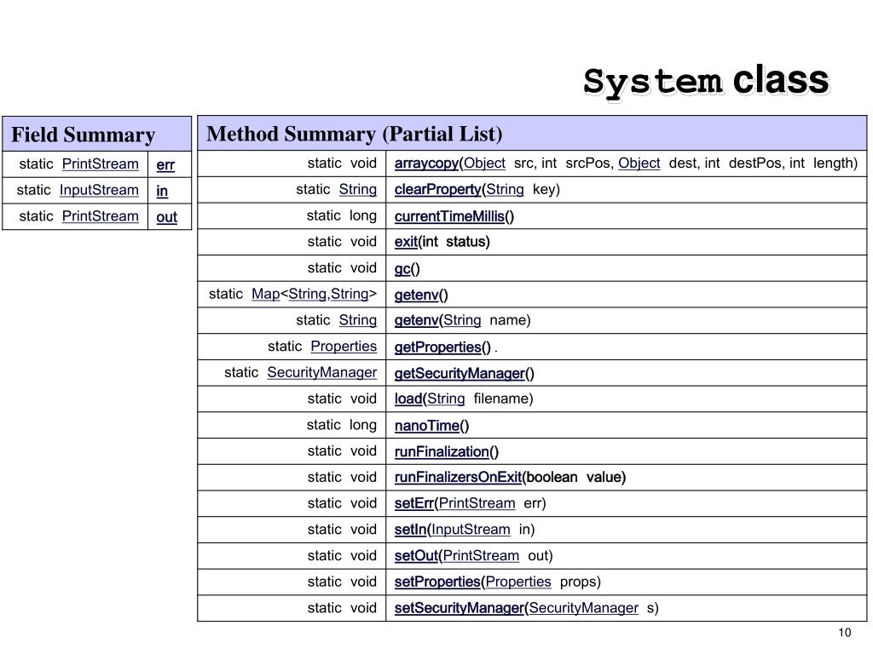Image resolution: width=873 pixels, height=654 pixels.
Task: Open the nanoTime method link
Action: 427,426
